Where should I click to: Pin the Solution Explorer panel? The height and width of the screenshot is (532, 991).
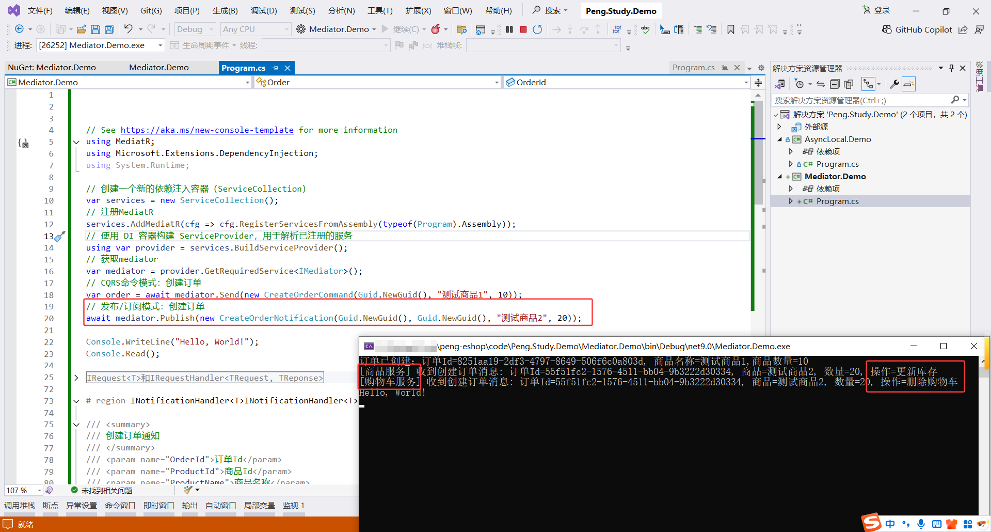click(951, 68)
